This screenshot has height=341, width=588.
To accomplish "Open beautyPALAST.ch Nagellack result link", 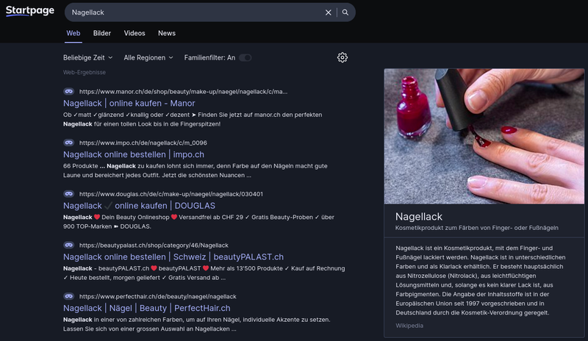I will click(x=173, y=257).
